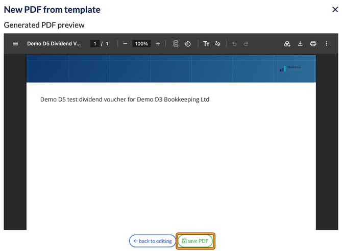Image resolution: width=342 pixels, height=251 pixels.
Task: Click the current page number field
Action: (94, 43)
